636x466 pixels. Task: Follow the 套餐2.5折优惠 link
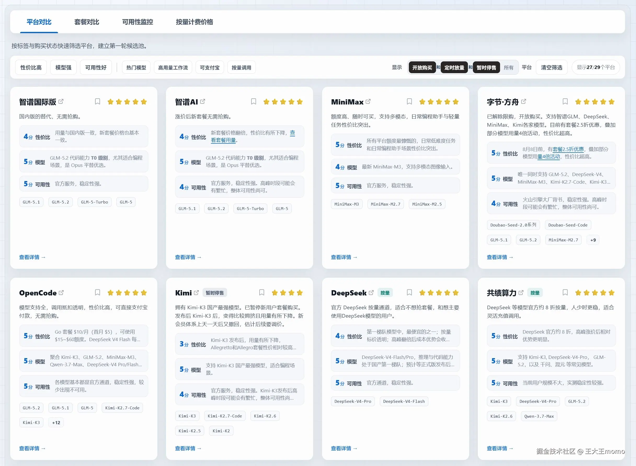pos(568,149)
